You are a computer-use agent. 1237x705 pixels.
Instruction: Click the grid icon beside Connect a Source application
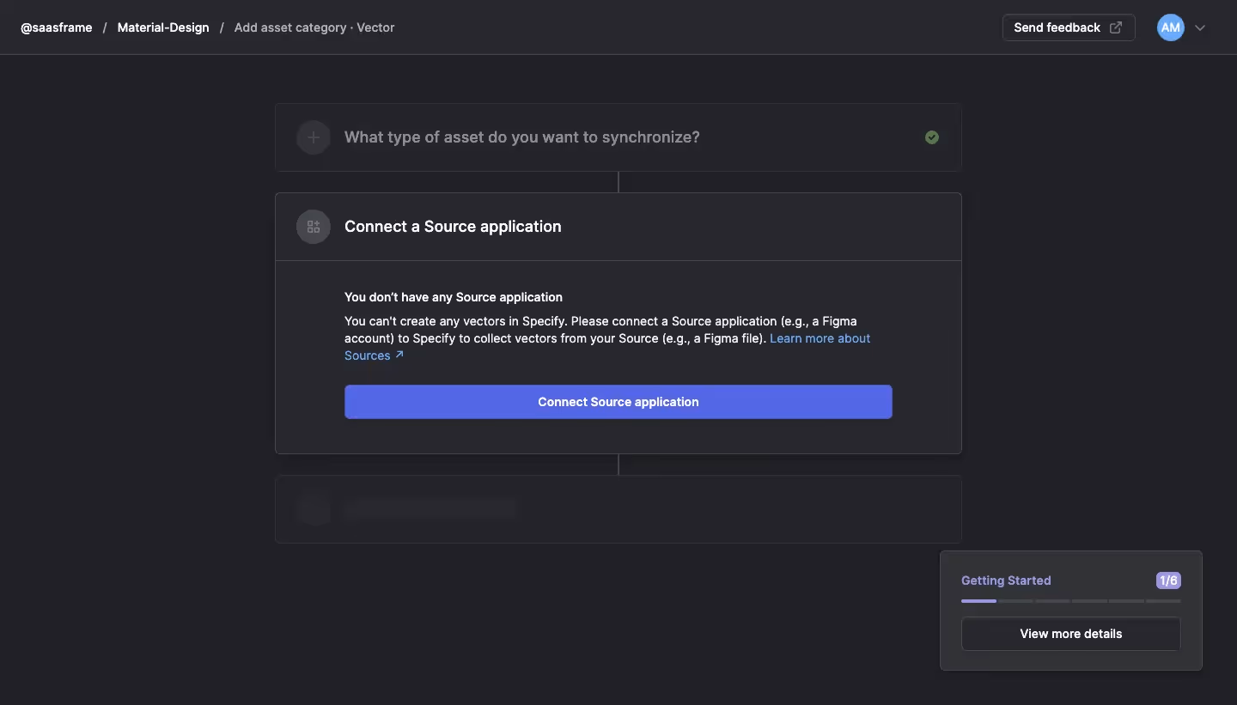pyautogui.click(x=313, y=227)
